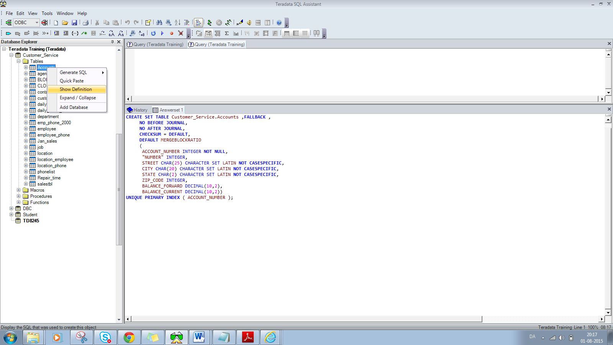Open the chart tool with the bar graph icon
Screen dimensions: 613x345
point(236,33)
